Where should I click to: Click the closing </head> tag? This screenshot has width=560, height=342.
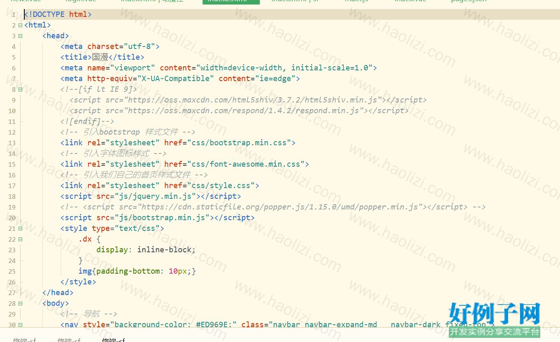click(58, 293)
